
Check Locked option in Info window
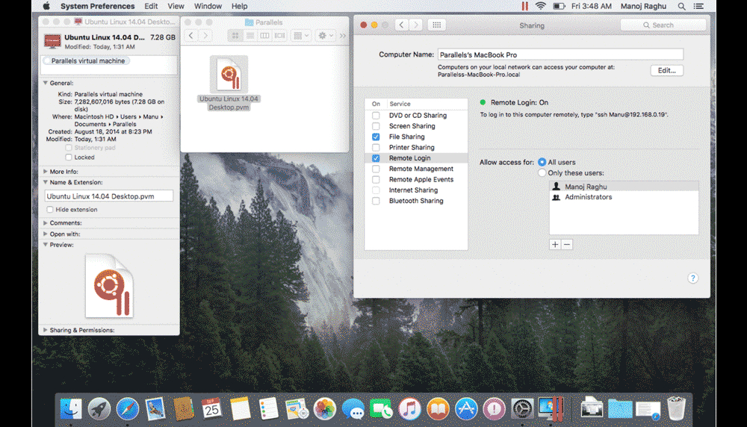point(69,157)
